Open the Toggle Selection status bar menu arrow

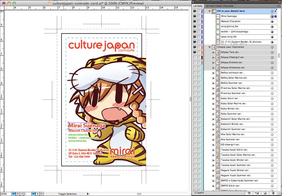click(88, 194)
